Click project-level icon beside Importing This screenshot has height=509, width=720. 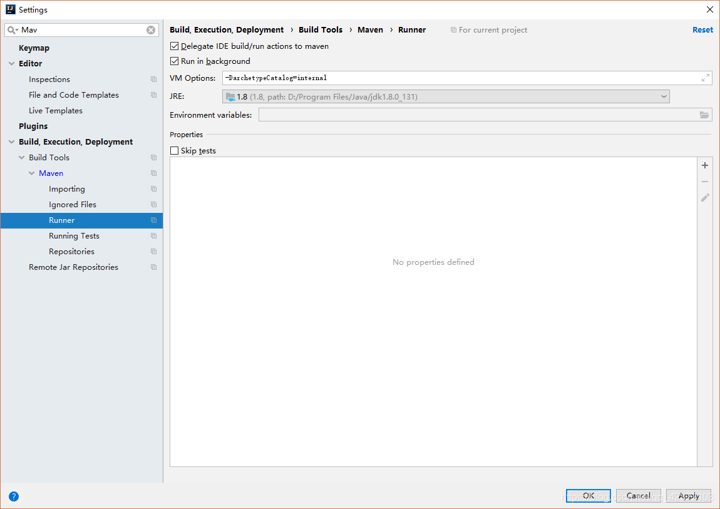(x=154, y=188)
